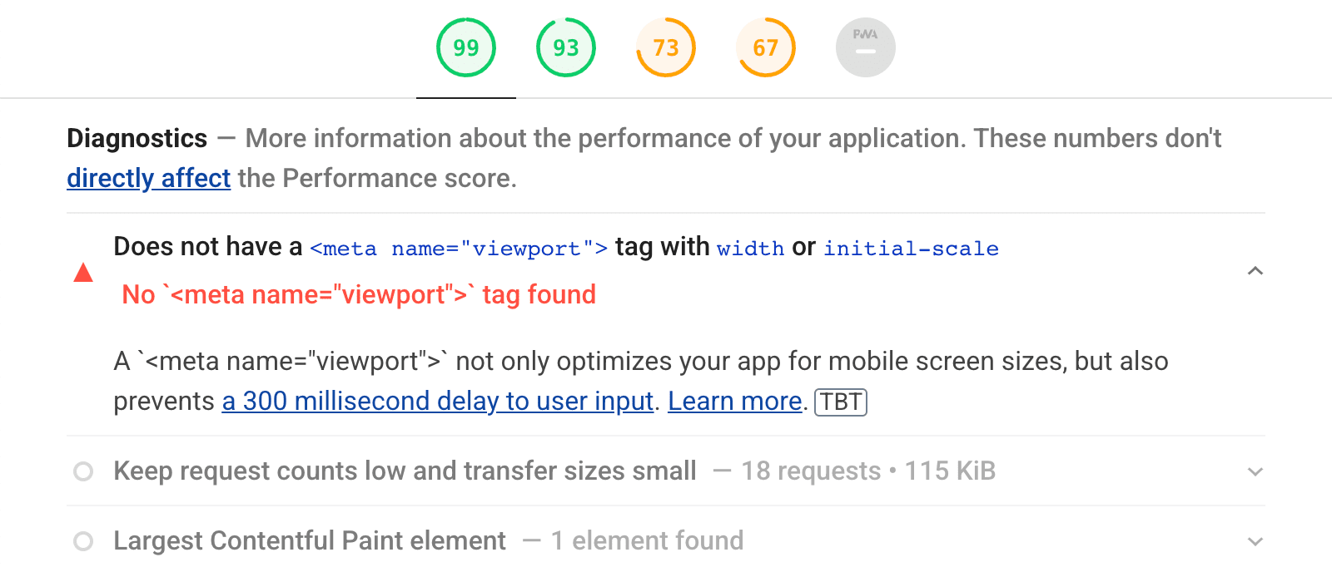Select the red viewport tag error message

(x=358, y=294)
